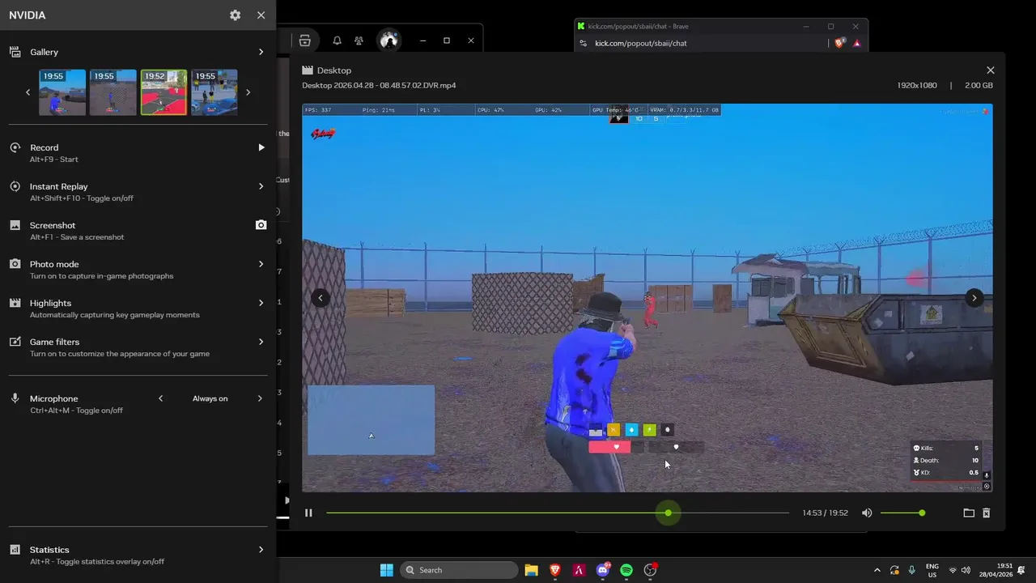Close the NVIDIA overlay panel
The height and width of the screenshot is (583, 1036).
[261, 15]
